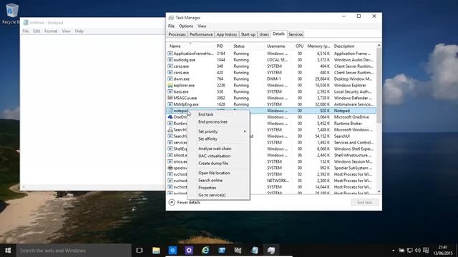Choose Search online in context menu

pyautogui.click(x=218, y=181)
